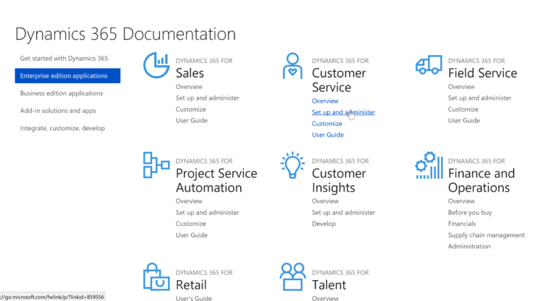The height and width of the screenshot is (301, 556).
Task: Open Finance and Operations Overview
Action: point(461,201)
